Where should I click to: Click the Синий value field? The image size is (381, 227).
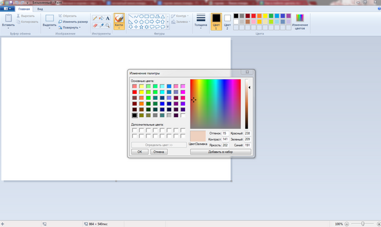coord(248,145)
